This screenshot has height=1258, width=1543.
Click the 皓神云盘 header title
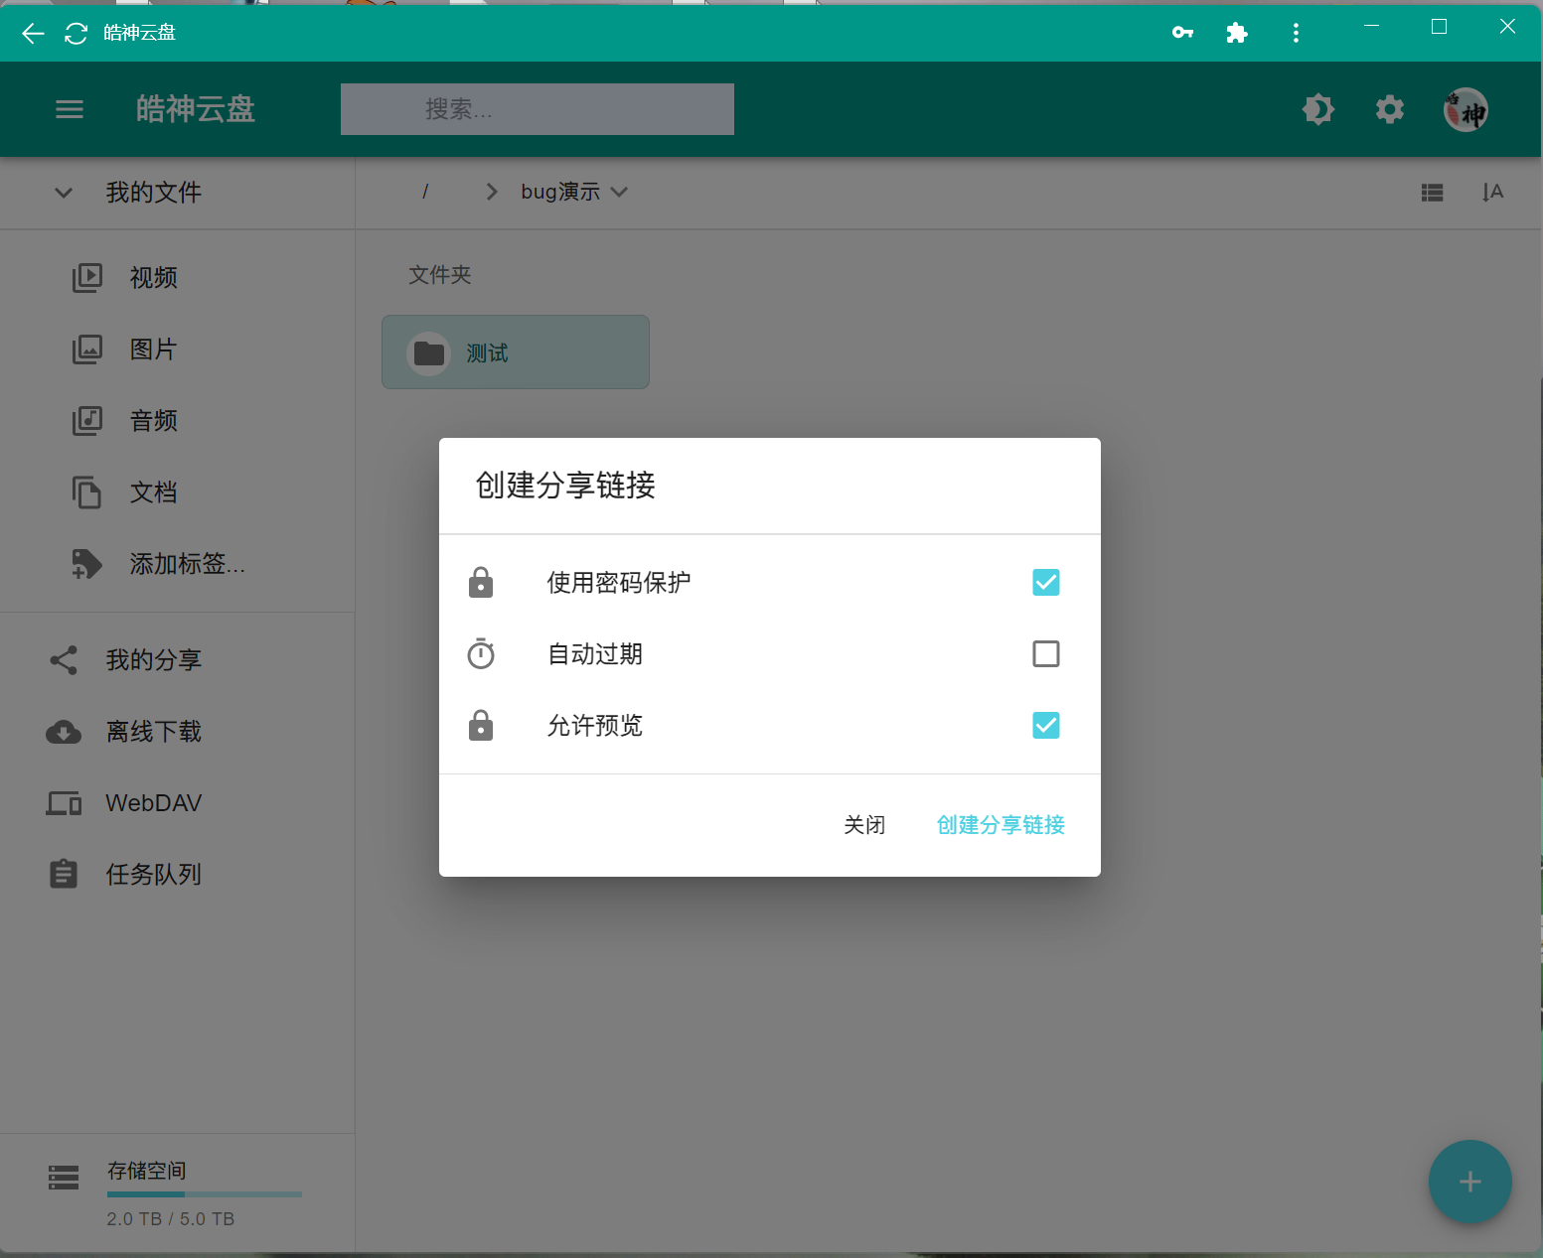[196, 109]
